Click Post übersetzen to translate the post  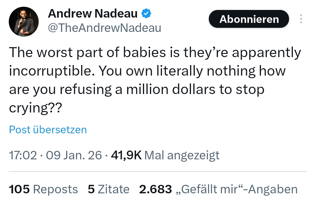click(48, 129)
